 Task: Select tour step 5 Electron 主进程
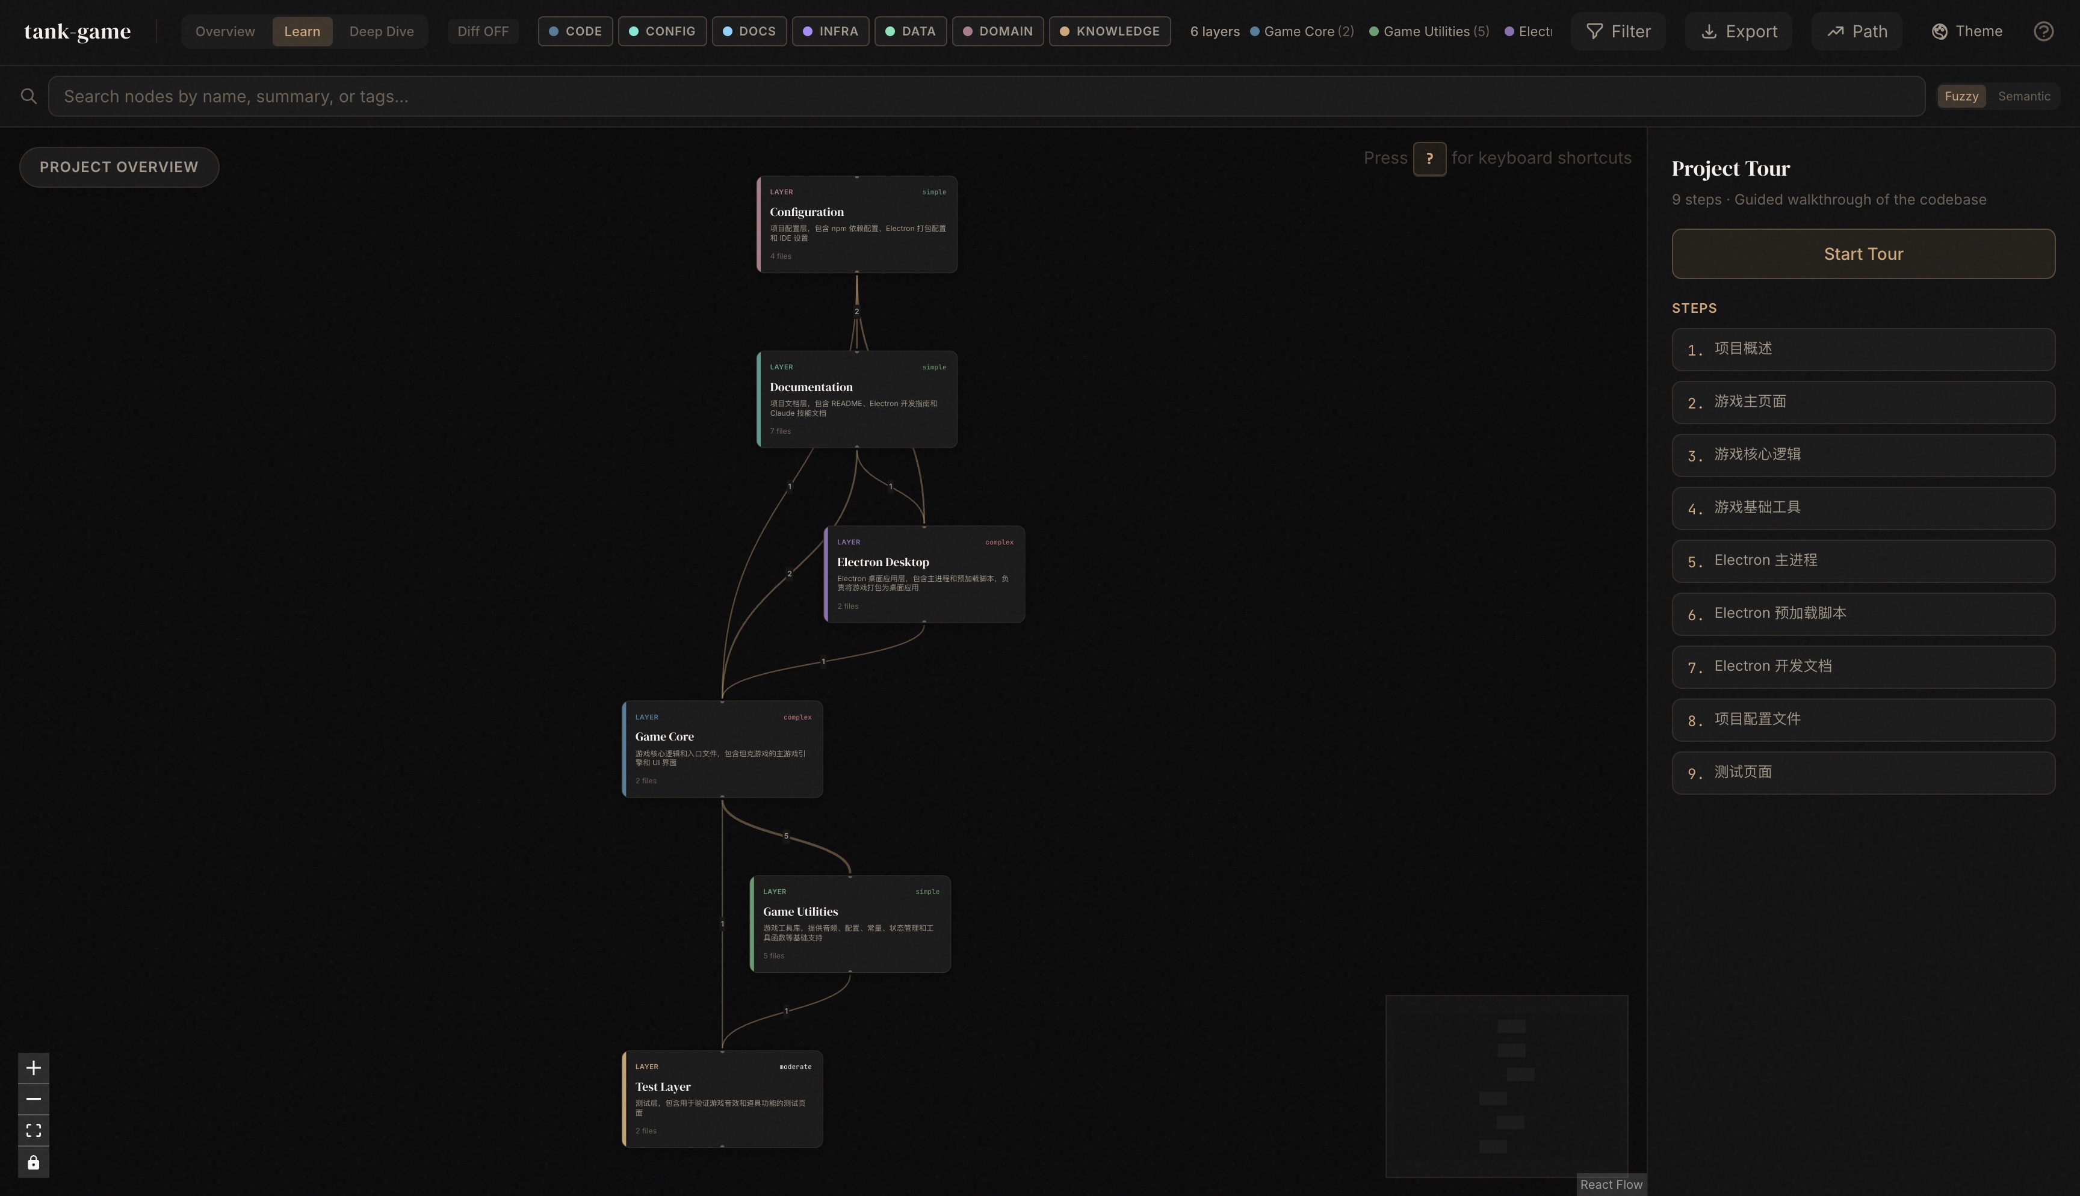pyautogui.click(x=1862, y=561)
